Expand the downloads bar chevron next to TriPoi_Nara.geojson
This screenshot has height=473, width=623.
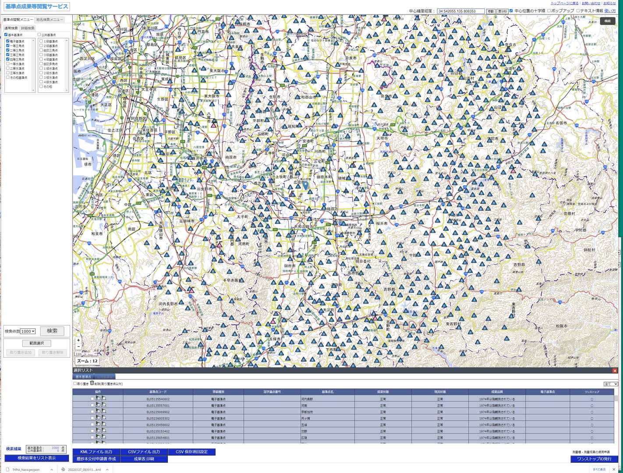click(52, 469)
